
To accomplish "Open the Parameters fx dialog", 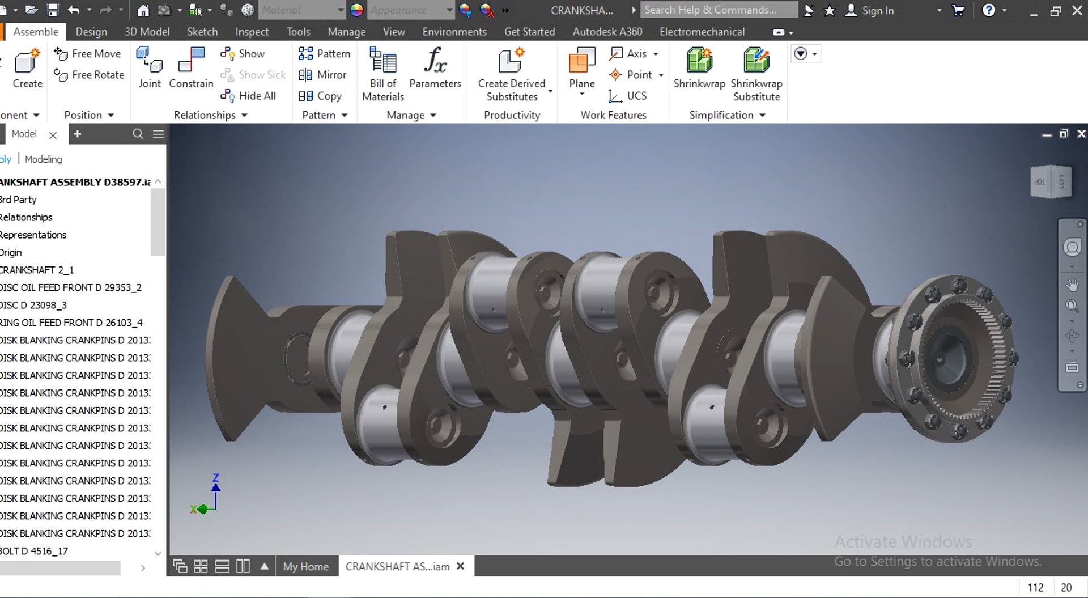I will (x=435, y=61).
